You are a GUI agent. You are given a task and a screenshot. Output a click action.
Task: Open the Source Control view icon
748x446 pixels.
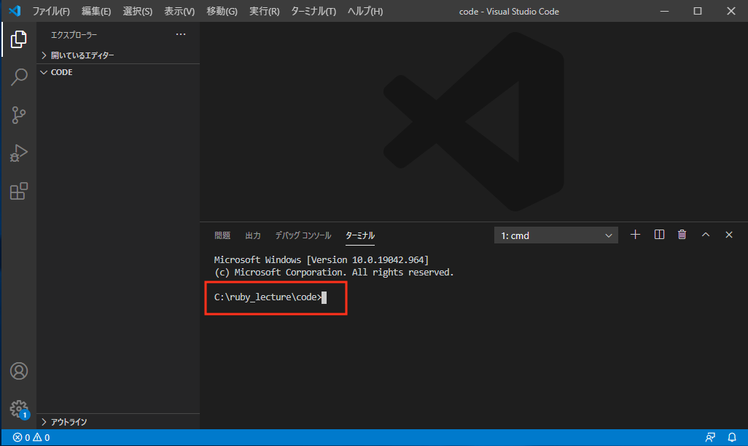pyautogui.click(x=19, y=115)
